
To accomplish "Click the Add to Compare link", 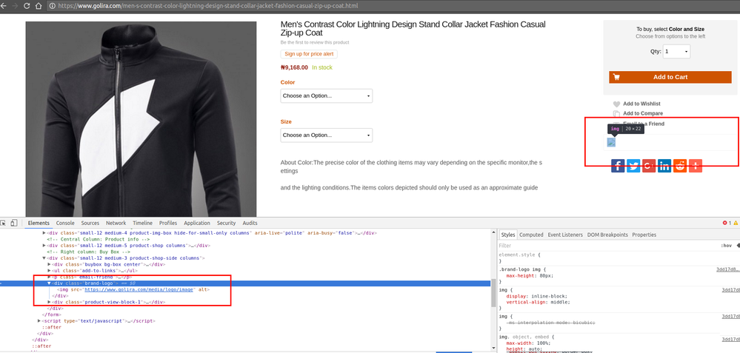I will (x=643, y=113).
